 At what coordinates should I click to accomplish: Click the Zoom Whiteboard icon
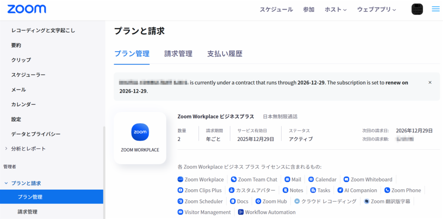pyautogui.click(x=347, y=179)
